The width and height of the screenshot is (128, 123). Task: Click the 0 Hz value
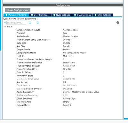pyautogui.click(x=65, y=95)
